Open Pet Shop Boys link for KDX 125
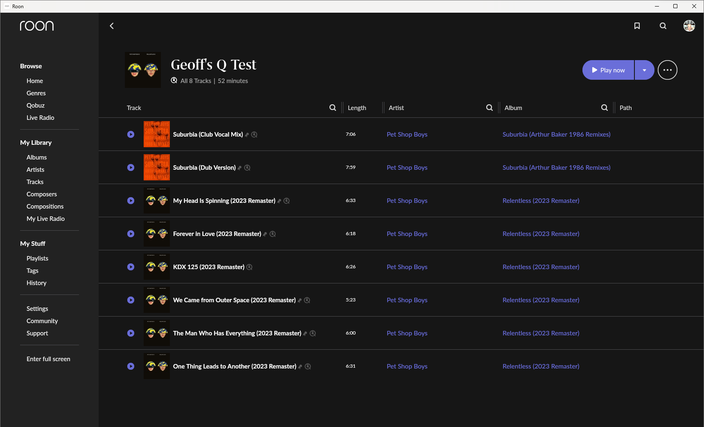Viewport: 704px width, 427px height. [x=407, y=267]
